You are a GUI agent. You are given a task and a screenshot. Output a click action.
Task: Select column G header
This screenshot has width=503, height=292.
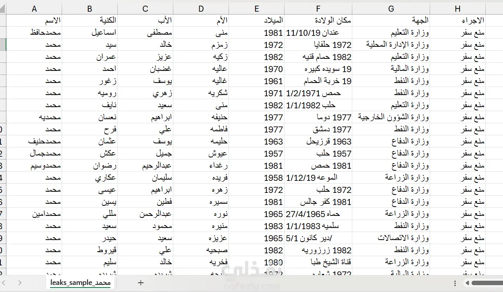(391, 9)
